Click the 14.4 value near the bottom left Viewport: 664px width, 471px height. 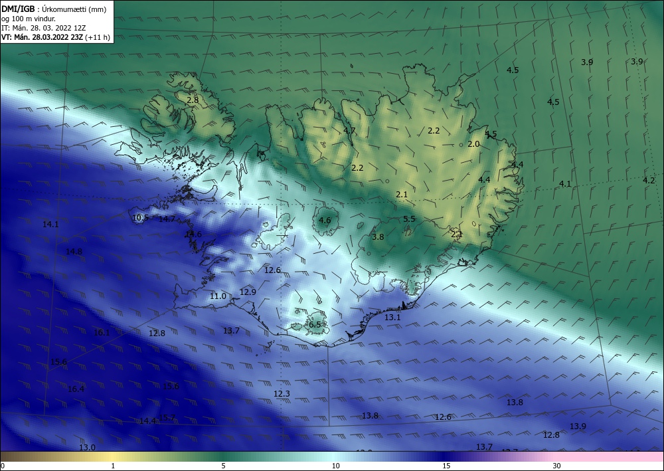pyautogui.click(x=147, y=421)
